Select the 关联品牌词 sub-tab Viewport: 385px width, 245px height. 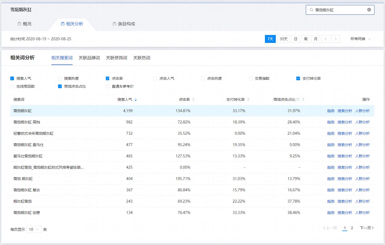89,58
